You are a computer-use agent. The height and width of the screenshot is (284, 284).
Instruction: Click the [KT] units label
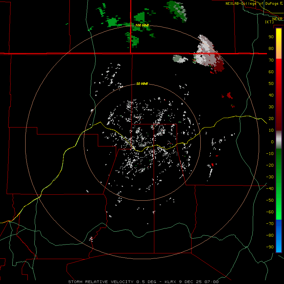pyautogui.click(x=269, y=22)
